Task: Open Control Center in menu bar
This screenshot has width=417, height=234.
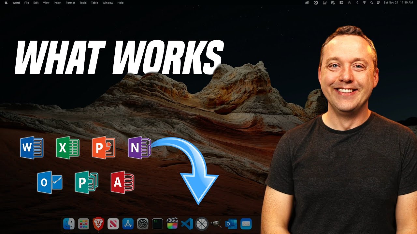Action: pos(379,3)
